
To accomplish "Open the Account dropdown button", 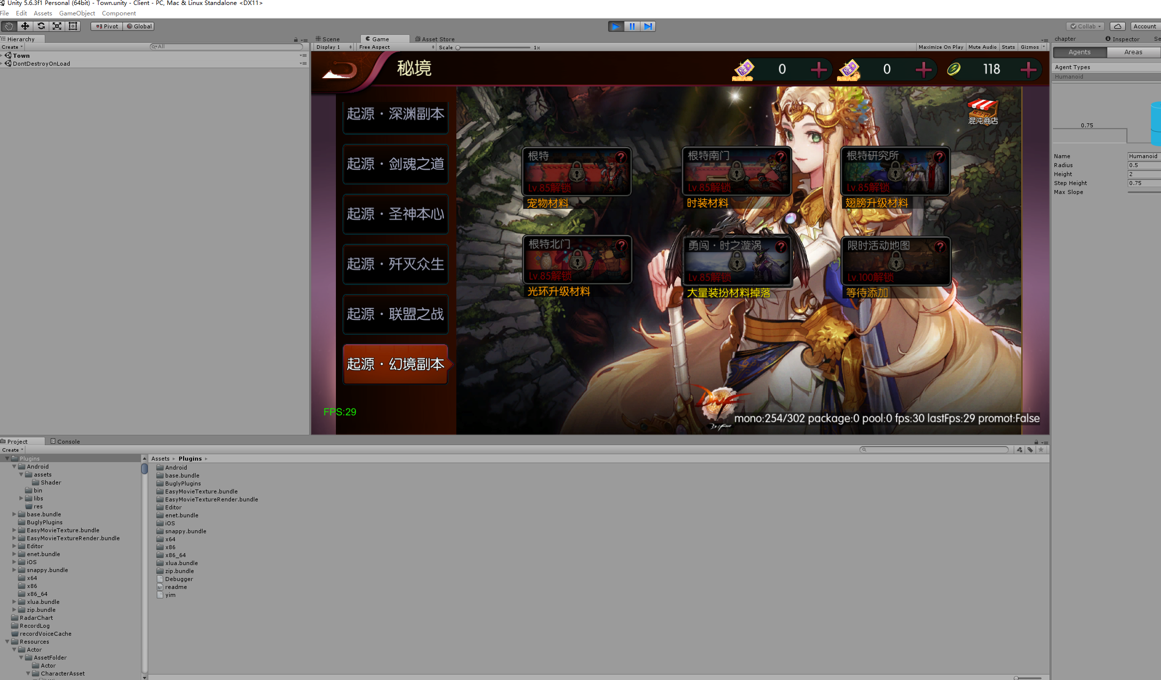I will point(1145,26).
